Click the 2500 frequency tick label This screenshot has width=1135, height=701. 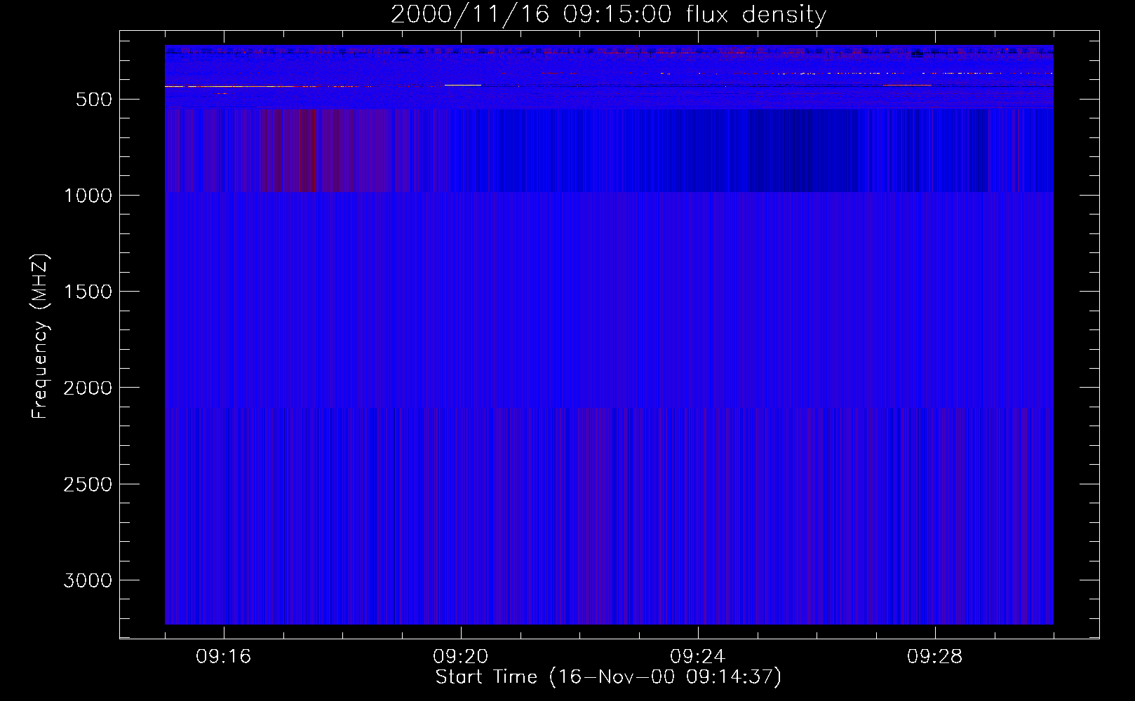coord(88,484)
